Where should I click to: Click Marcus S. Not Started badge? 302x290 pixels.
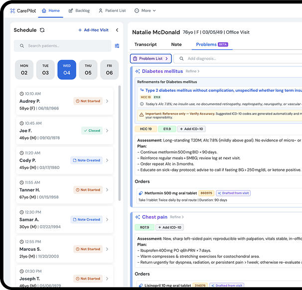[x=88, y=249]
